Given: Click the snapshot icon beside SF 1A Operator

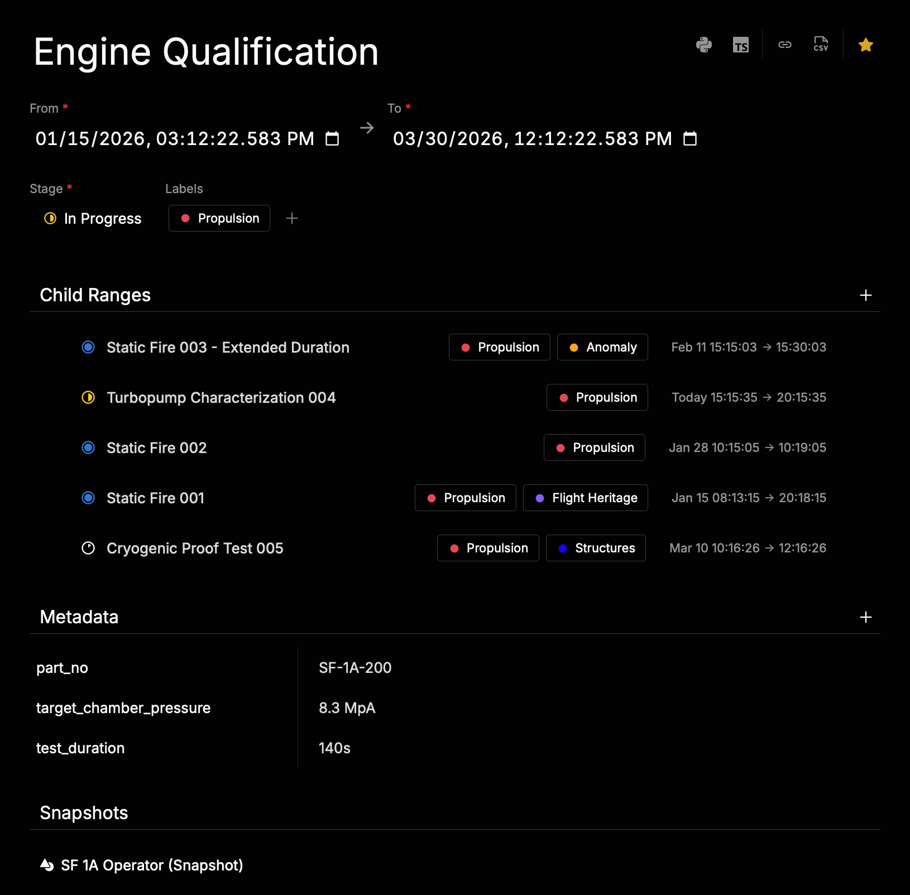Looking at the screenshot, I should point(47,865).
